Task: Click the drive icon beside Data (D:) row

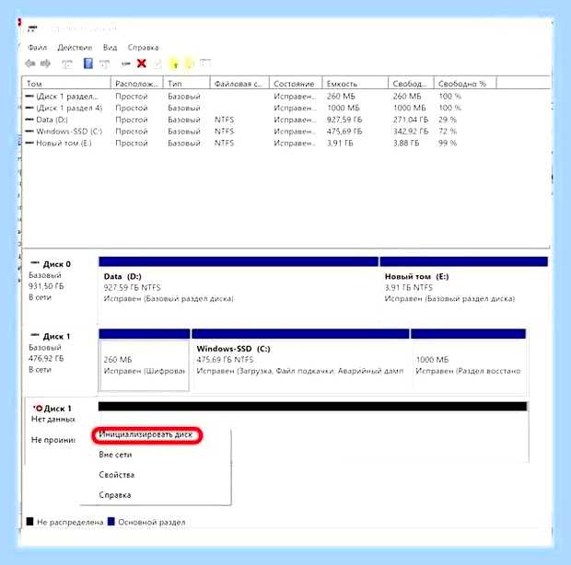Action: coord(29,120)
